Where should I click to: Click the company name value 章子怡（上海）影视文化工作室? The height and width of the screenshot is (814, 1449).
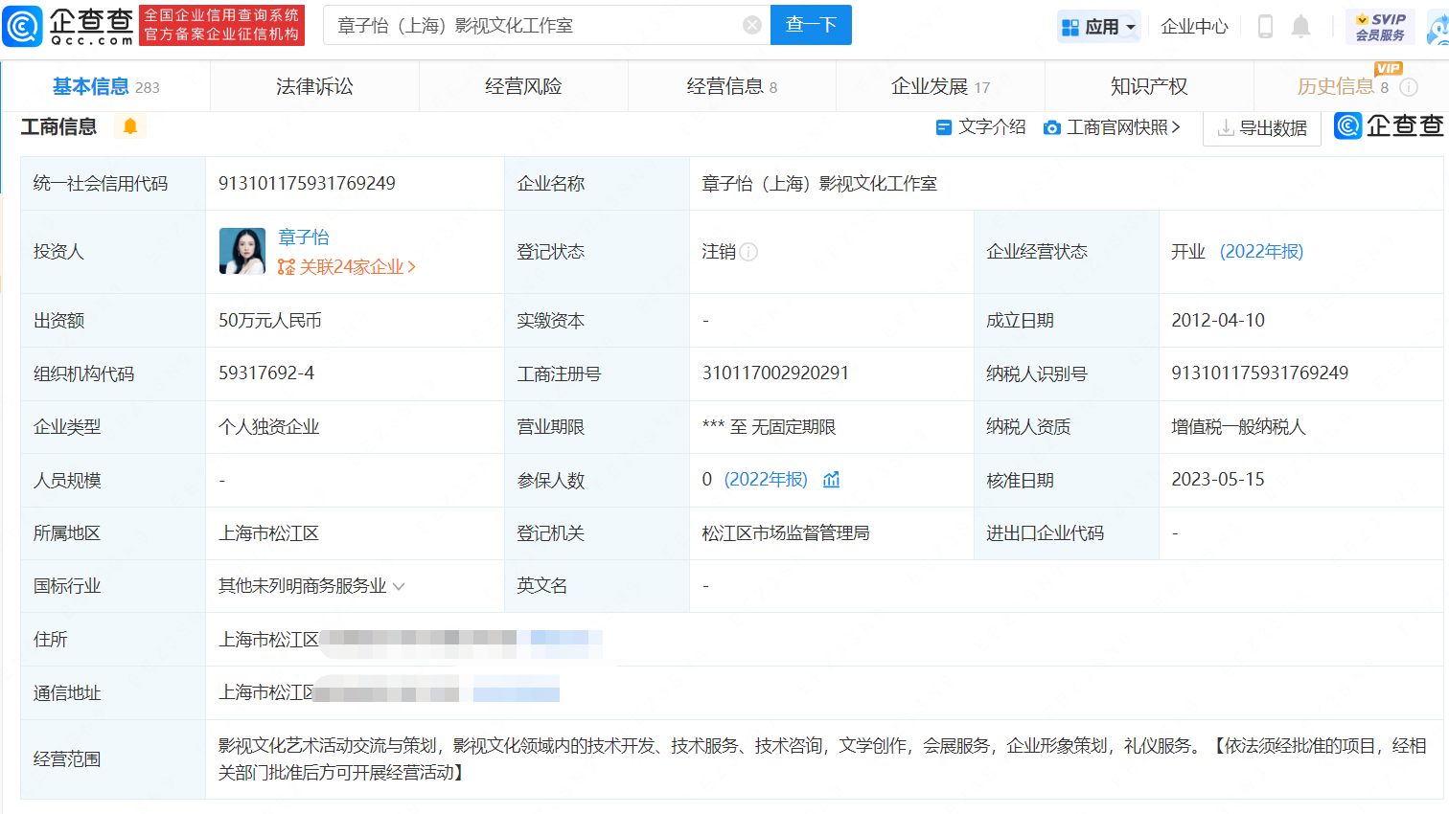coord(819,183)
